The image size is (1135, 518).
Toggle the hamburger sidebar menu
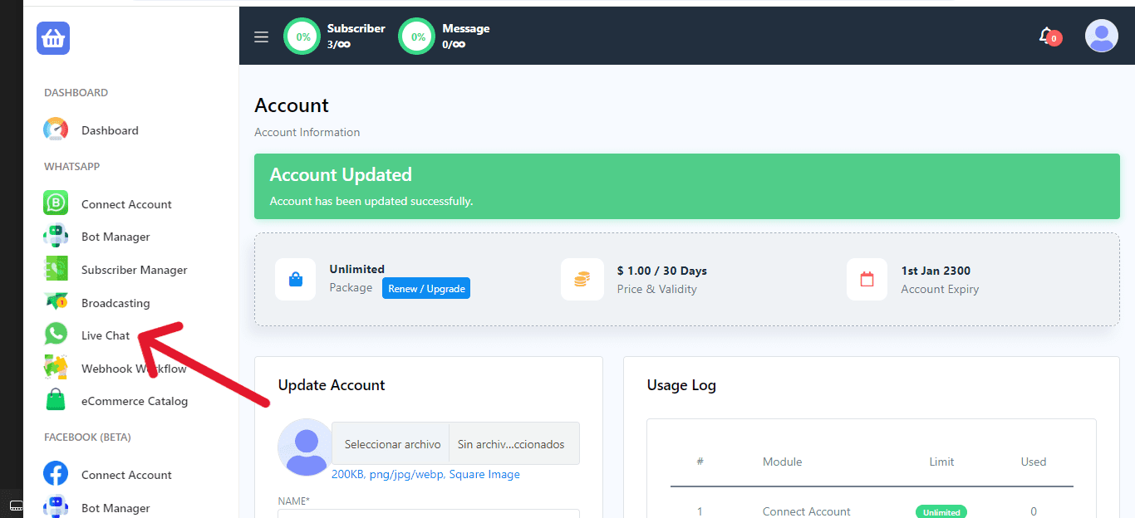(x=261, y=37)
